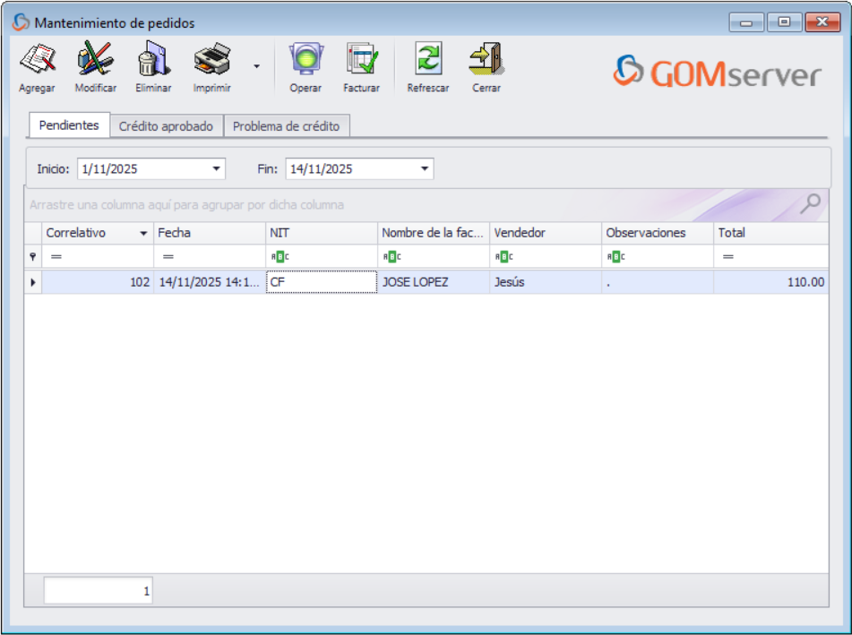Open filter options for Vendedor column
The image size is (852, 635).
click(x=504, y=257)
